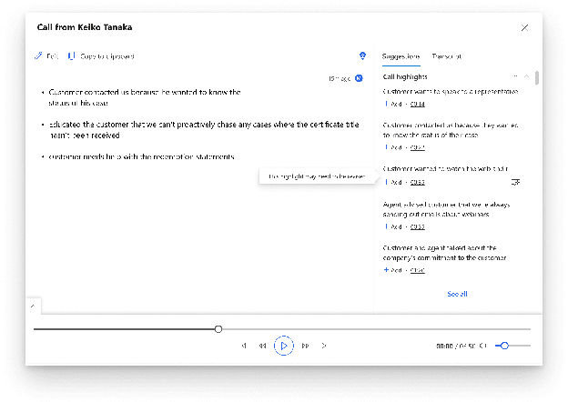This screenshot has height=402, width=568.
Task: Open timestamp link under 'status of their case'
Action: tap(417, 147)
